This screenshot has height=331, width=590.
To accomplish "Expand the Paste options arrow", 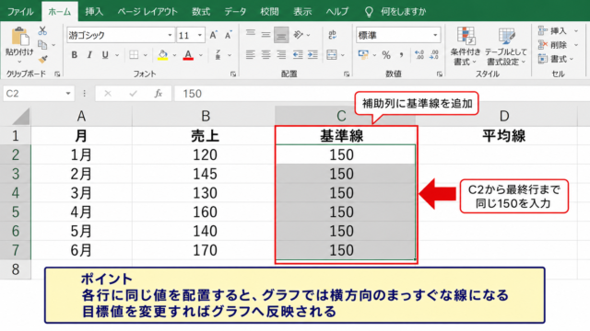I will (19, 62).
